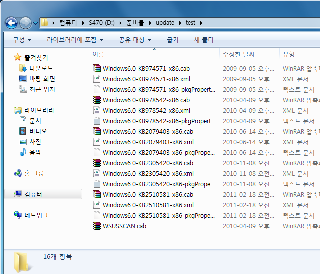Select 컴퓨터 in the address breadcrumb
The image size is (320, 274).
(68, 23)
